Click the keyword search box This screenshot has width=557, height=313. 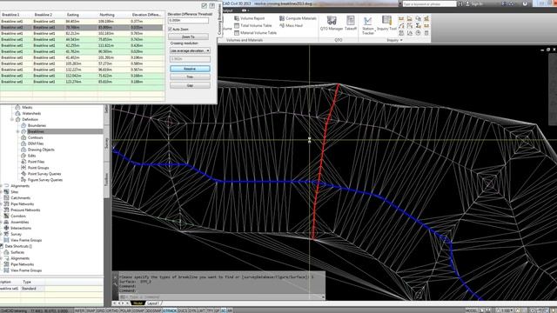click(429, 3)
